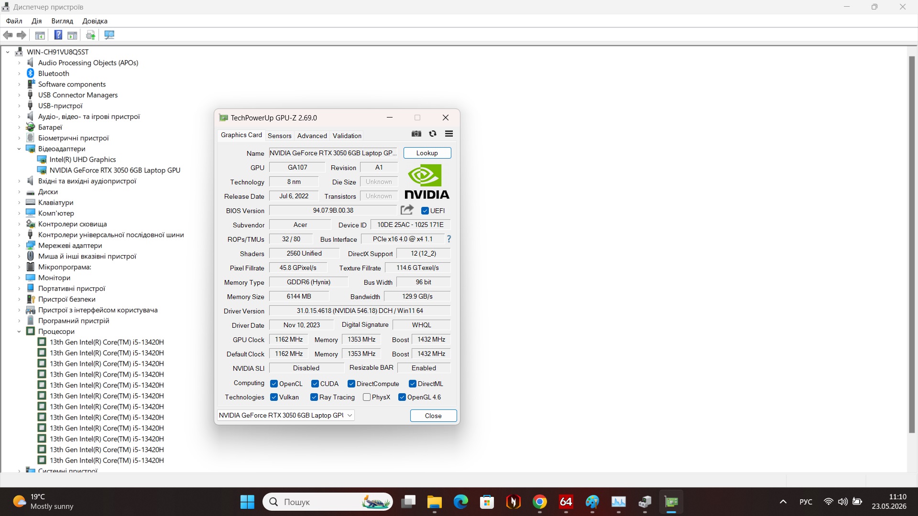This screenshot has height=516, width=918.
Task: Open the clock showing 11:10
Action: point(889,502)
